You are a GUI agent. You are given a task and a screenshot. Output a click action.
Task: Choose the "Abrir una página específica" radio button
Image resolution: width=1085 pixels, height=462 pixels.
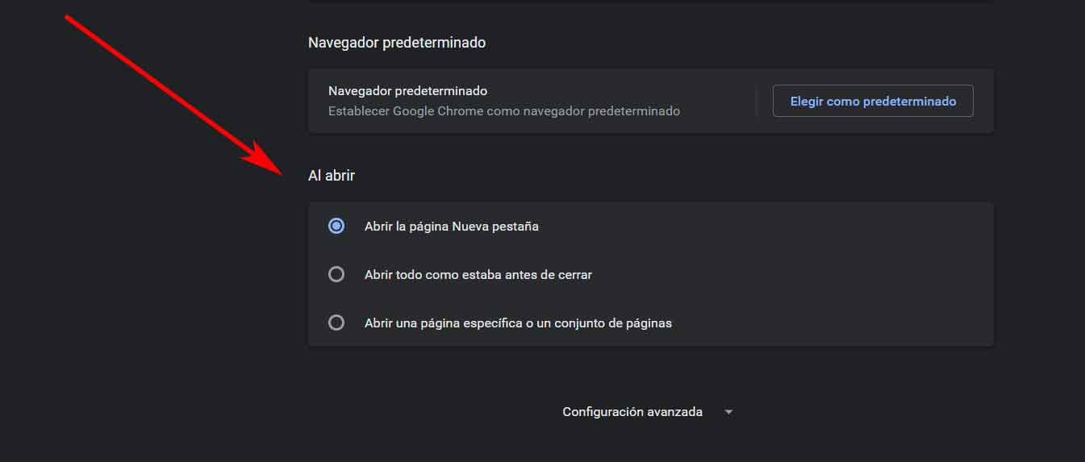point(336,323)
